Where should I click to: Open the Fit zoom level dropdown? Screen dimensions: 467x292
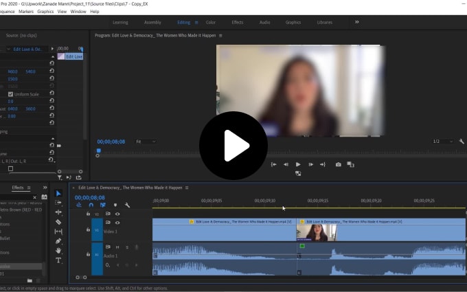[146, 142]
